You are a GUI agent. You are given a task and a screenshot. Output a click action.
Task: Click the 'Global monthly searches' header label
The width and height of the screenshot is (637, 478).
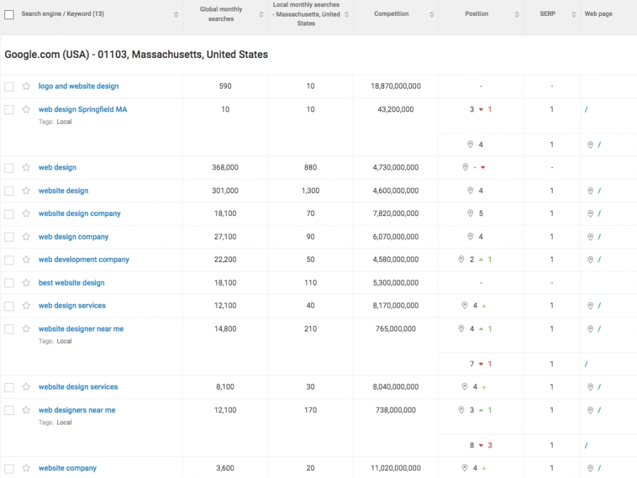point(221,14)
